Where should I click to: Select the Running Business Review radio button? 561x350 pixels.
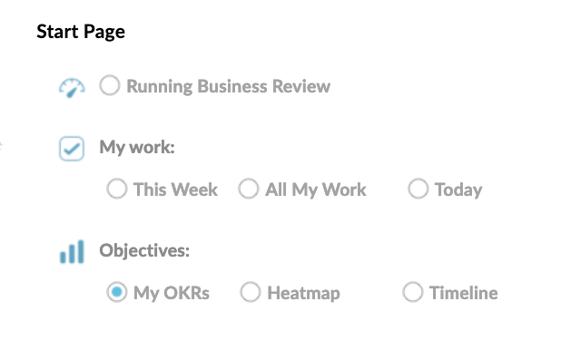coord(110,85)
